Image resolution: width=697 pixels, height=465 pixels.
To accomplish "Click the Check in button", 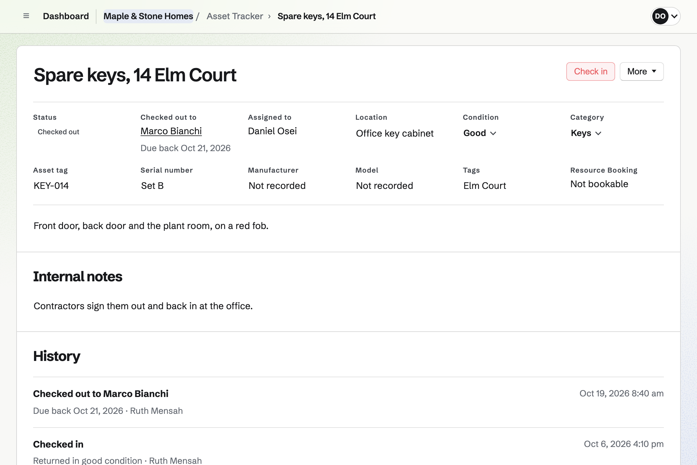I will [590, 71].
